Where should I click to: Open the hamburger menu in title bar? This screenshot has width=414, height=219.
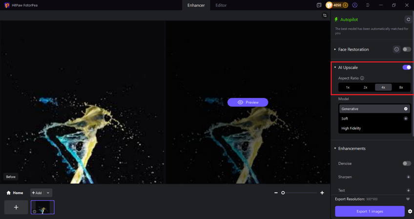pos(368,5)
